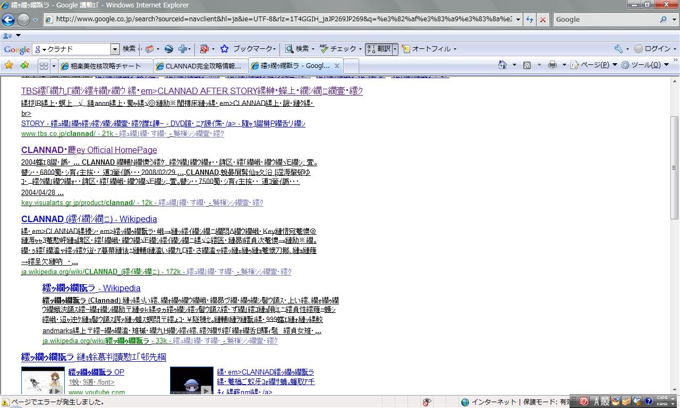Expand the Google Toolbar search history dropdown
This screenshot has height=408, width=680.
(115, 49)
